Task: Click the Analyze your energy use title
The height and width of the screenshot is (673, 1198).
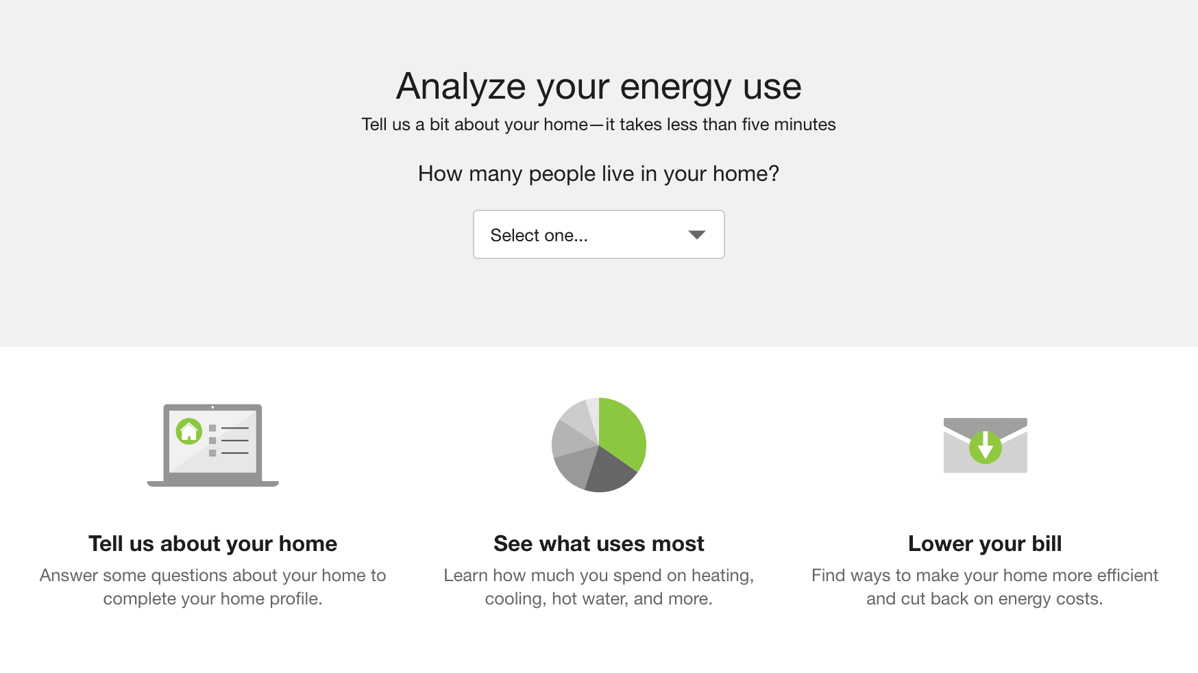Action: (598, 86)
